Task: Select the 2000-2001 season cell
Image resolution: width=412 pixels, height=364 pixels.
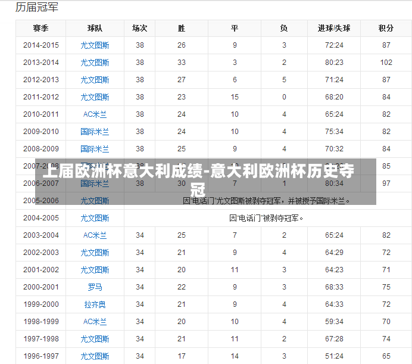Action: 40,287
